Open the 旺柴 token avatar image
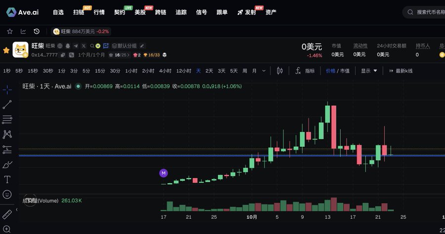The height and width of the screenshot is (234, 445). coord(20,49)
